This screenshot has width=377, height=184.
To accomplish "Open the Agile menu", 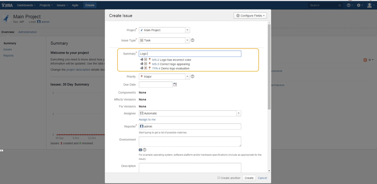I will click(75, 5).
